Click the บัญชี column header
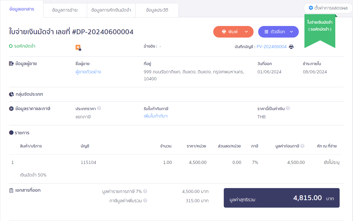 (x=85, y=146)
